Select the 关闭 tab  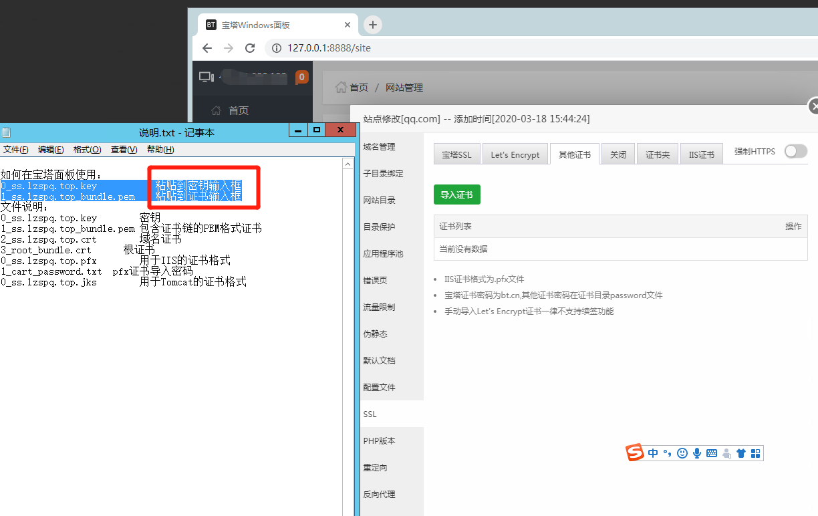pos(618,154)
